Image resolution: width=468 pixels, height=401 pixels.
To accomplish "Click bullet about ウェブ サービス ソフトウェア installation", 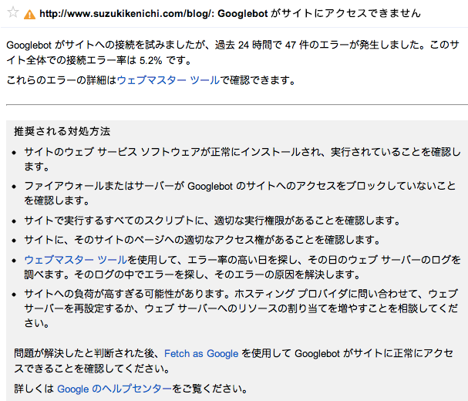I will pyautogui.click(x=242, y=159).
